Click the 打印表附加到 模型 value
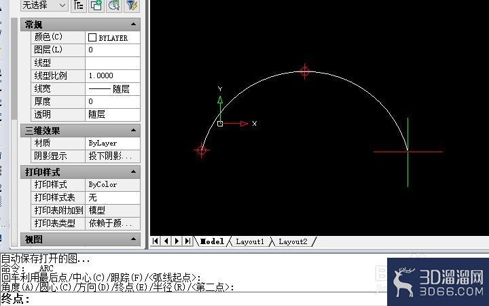 (x=113, y=210)
